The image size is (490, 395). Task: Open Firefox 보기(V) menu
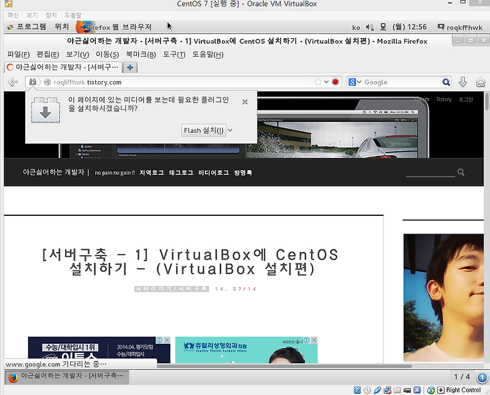point(78,54)
